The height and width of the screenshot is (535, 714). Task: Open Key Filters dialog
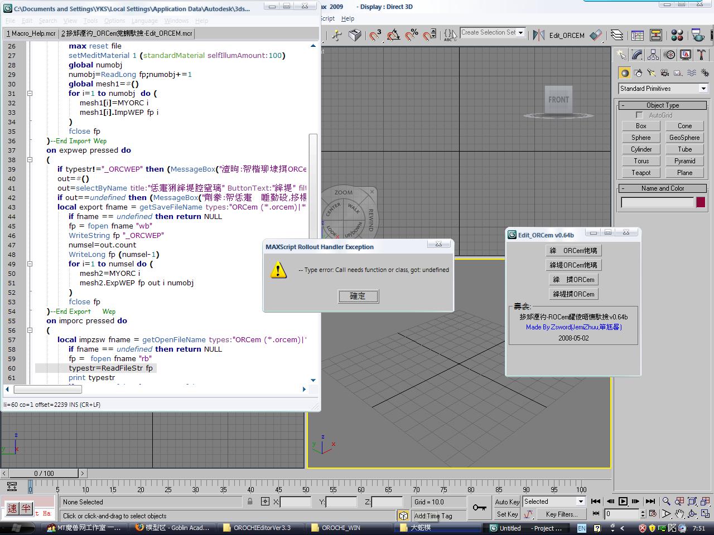click(562, 514)
